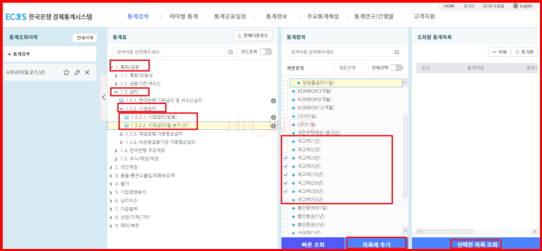Expand 1.3.4. 비은행금융기관 가중평균금리 node
The height and width of the screenshot is (251, 542).
(121, 142)
